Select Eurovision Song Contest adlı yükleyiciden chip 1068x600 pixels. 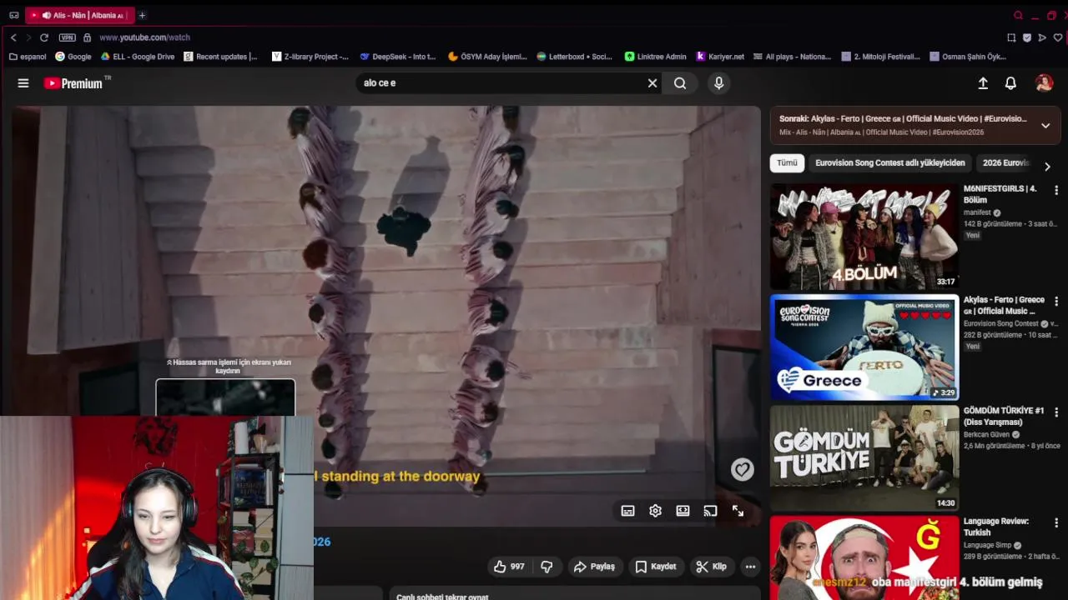889,163
